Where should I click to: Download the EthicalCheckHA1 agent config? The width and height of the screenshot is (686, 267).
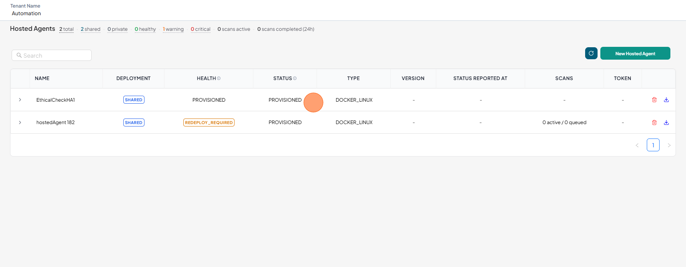(x=666, y=100)
